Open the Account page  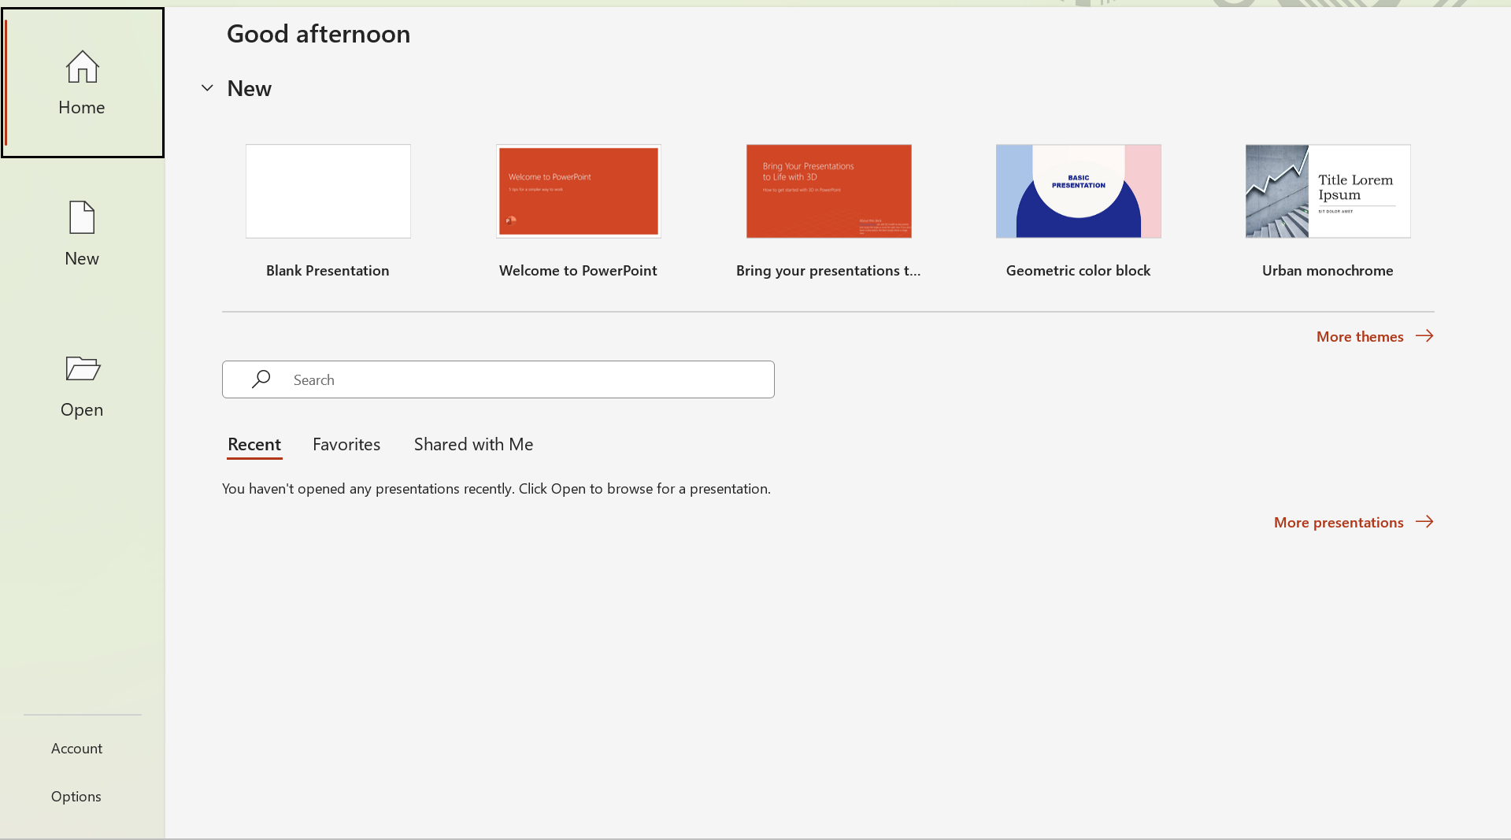coord(77,748)
